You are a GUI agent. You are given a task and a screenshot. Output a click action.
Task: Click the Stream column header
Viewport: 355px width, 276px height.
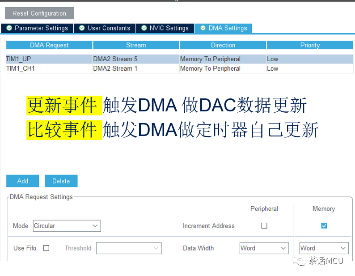(136, 45)
